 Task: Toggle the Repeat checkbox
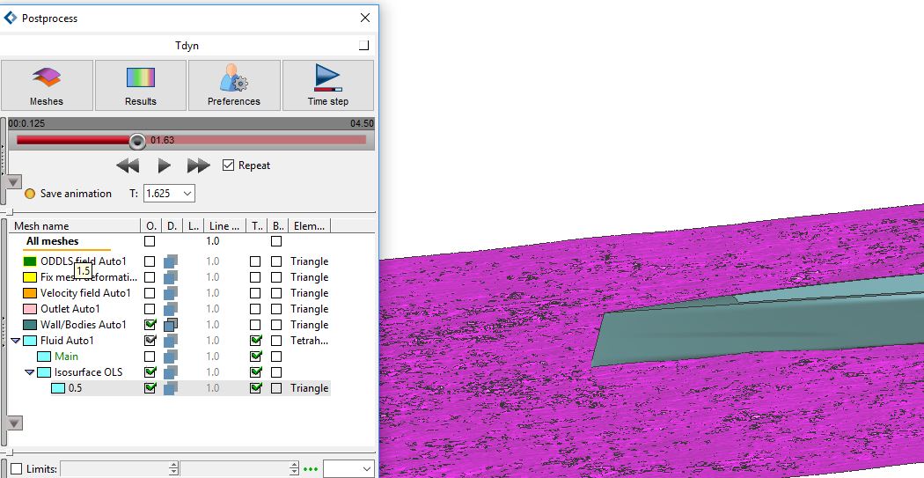pos(229,165)
